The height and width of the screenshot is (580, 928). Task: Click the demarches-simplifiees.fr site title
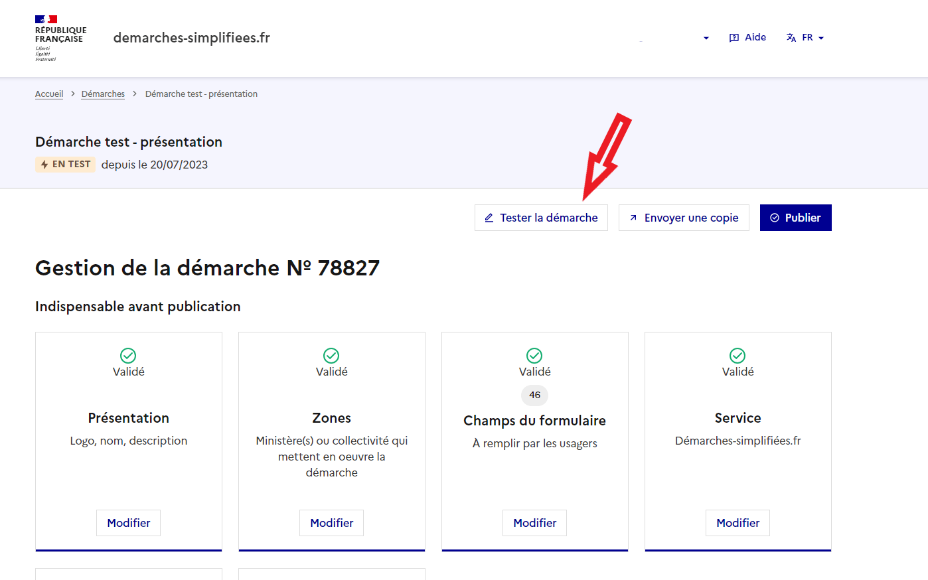[191, 38]
